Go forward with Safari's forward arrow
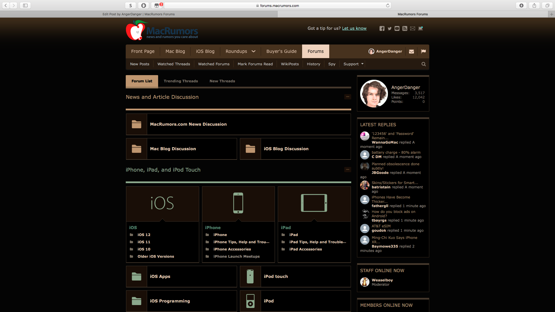Viewport: 555px width, 312px height. (14, 5)
